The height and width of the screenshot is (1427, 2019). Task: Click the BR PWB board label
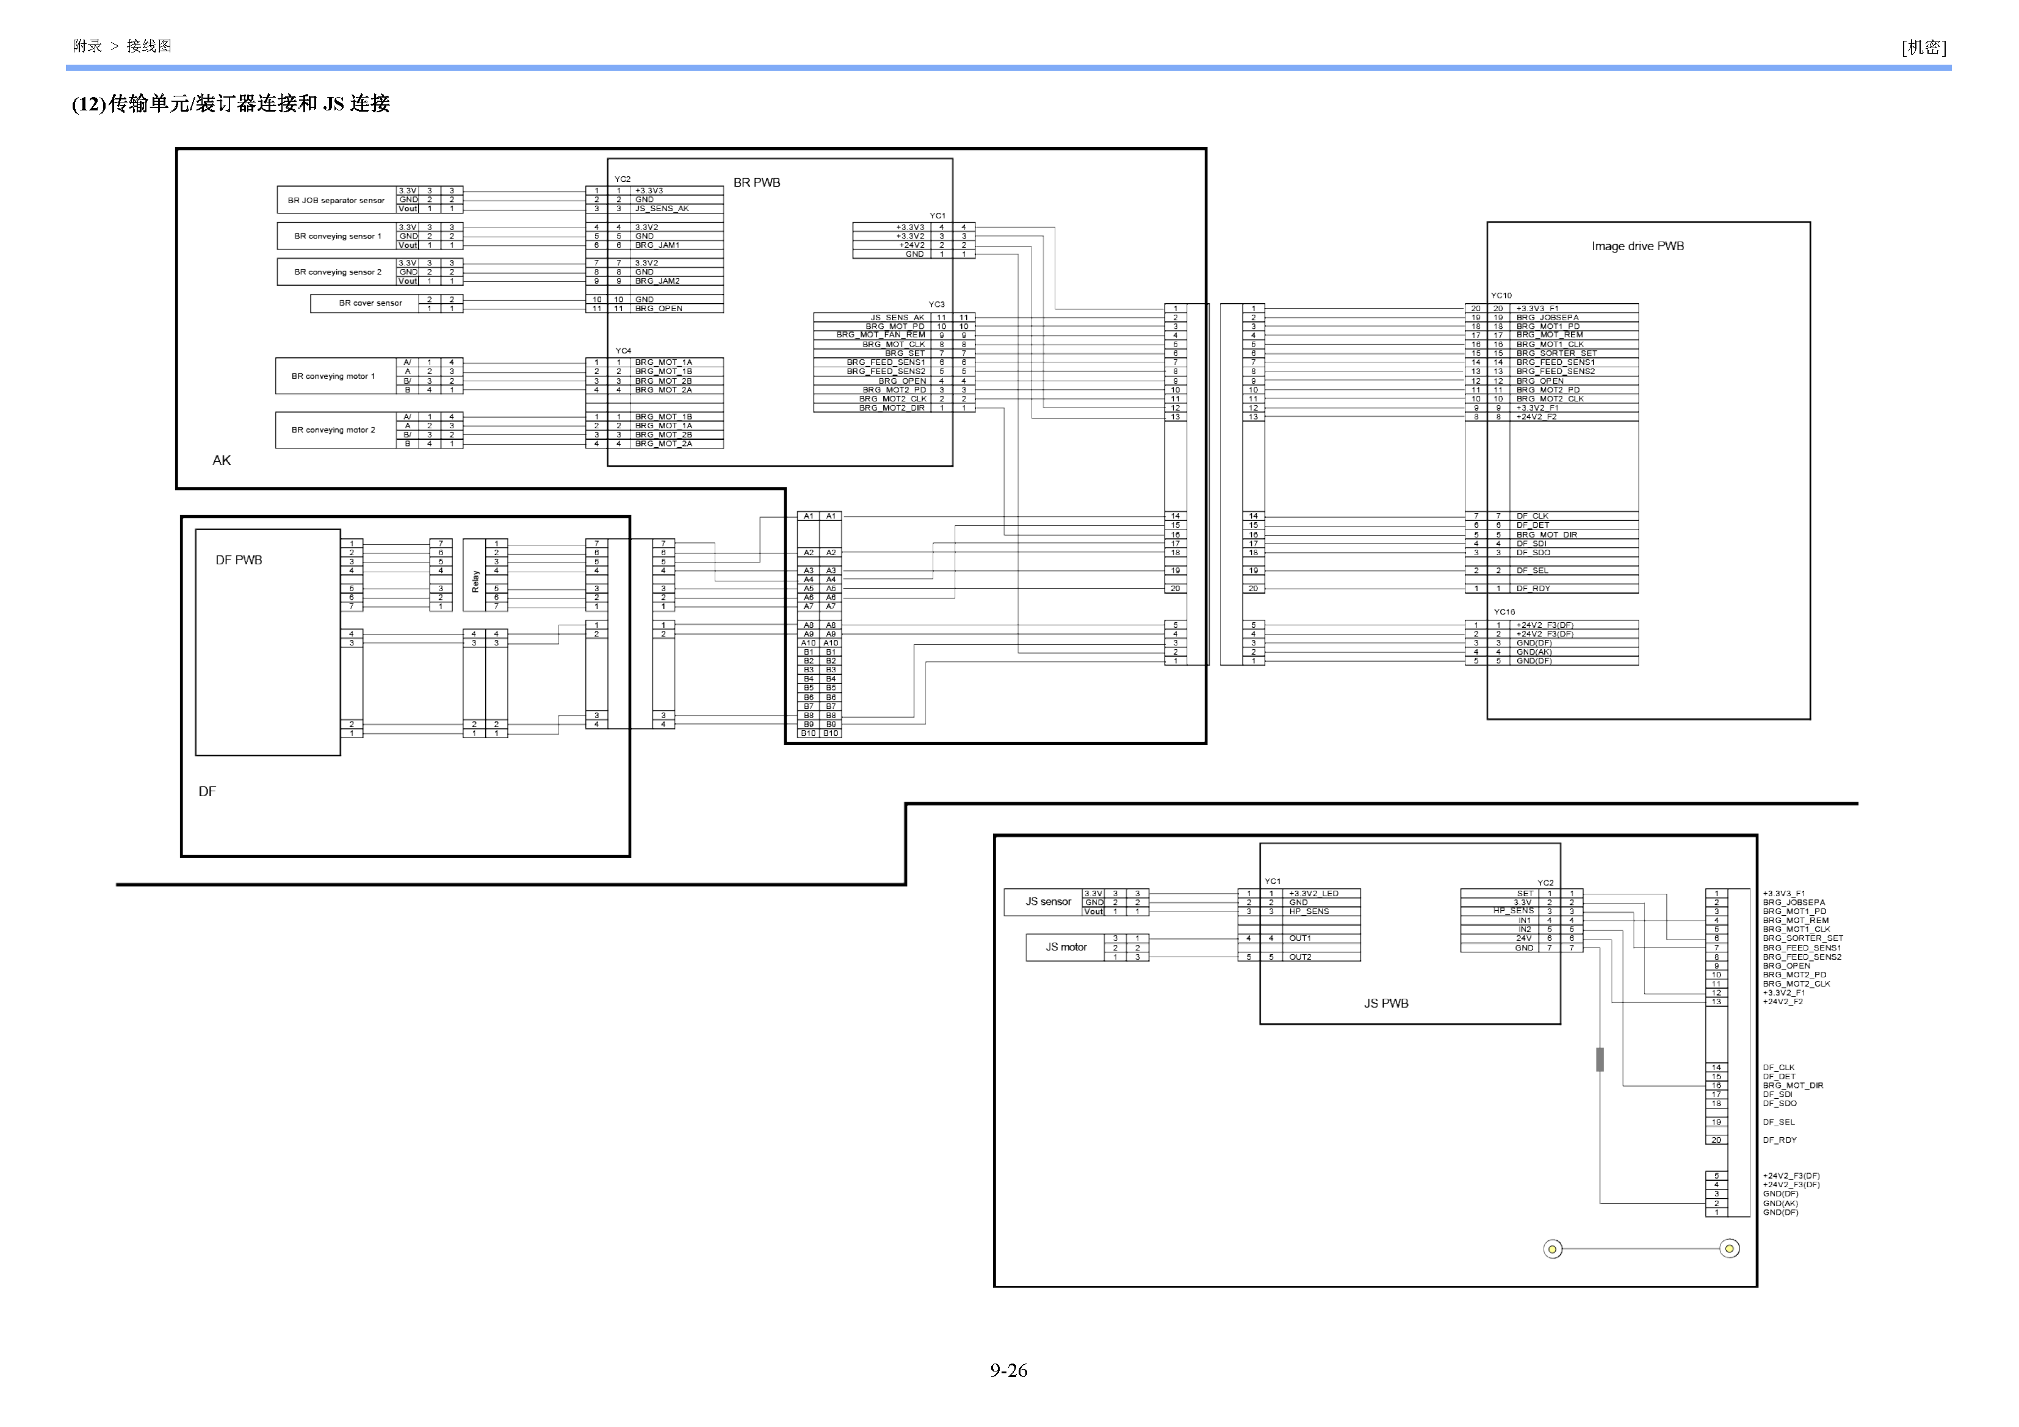pyautogui.click(x=756, y=183)
